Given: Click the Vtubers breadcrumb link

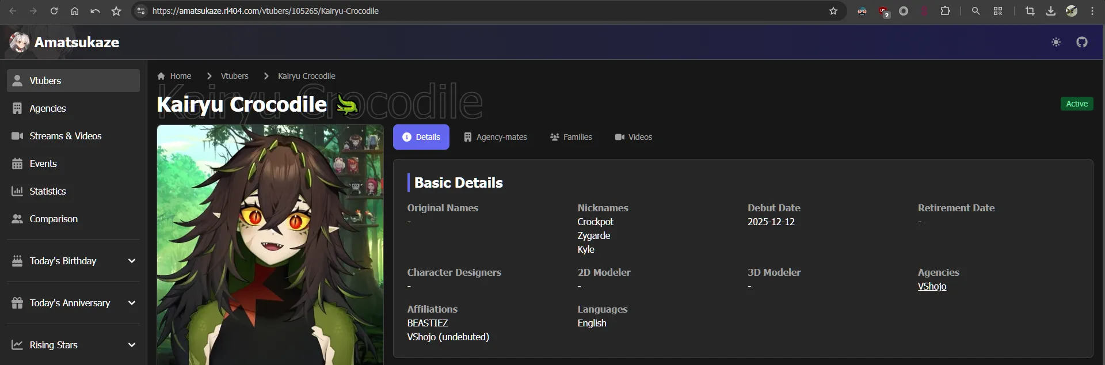Looking at the screenshot, I should (x=235, y=76).
